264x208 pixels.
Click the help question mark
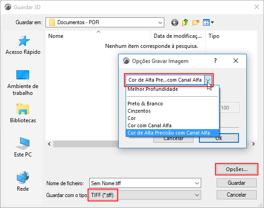tap(215, 61)
